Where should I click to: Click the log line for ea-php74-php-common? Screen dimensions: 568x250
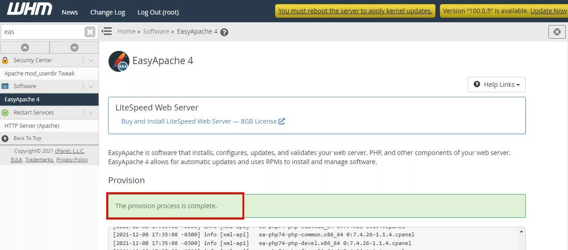click(264, 235)
